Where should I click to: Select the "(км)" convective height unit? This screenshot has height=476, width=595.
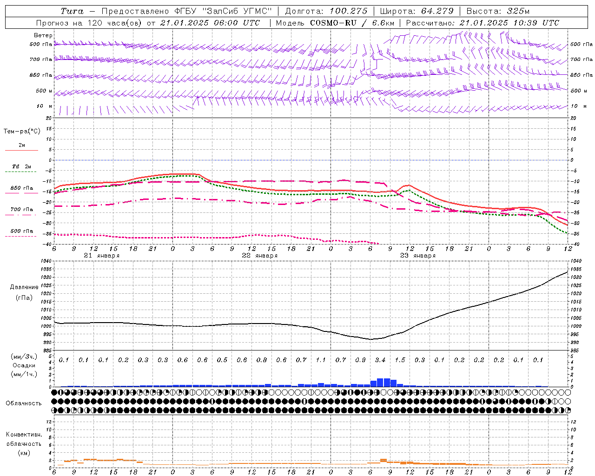pos(24,453)
